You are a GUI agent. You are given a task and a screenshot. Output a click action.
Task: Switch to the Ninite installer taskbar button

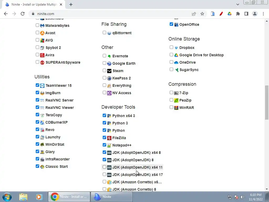click(111, 197)
